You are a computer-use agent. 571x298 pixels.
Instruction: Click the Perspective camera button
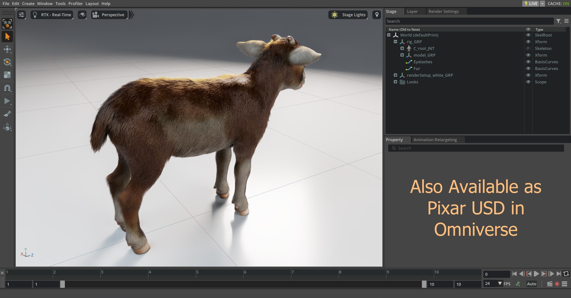pos(109,15)
